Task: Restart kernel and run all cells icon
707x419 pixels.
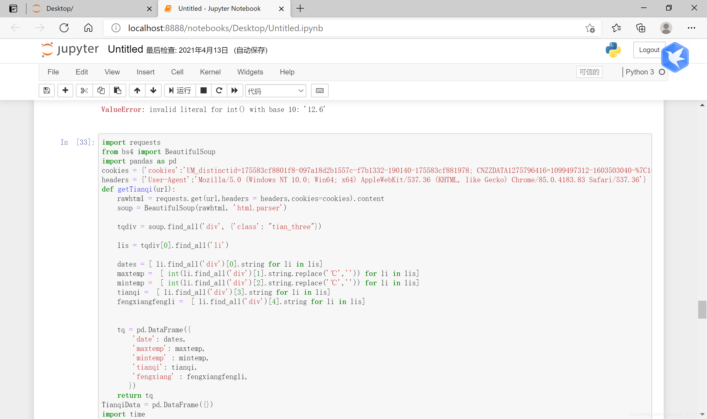Action: 234,90
